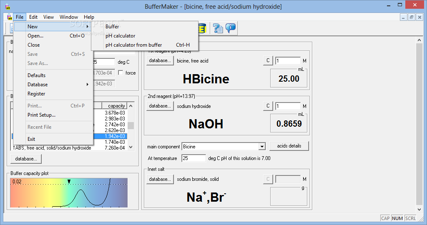Viewport: 427px width, 225px height.
Task: Open acids details
Action: coord(289,146)
